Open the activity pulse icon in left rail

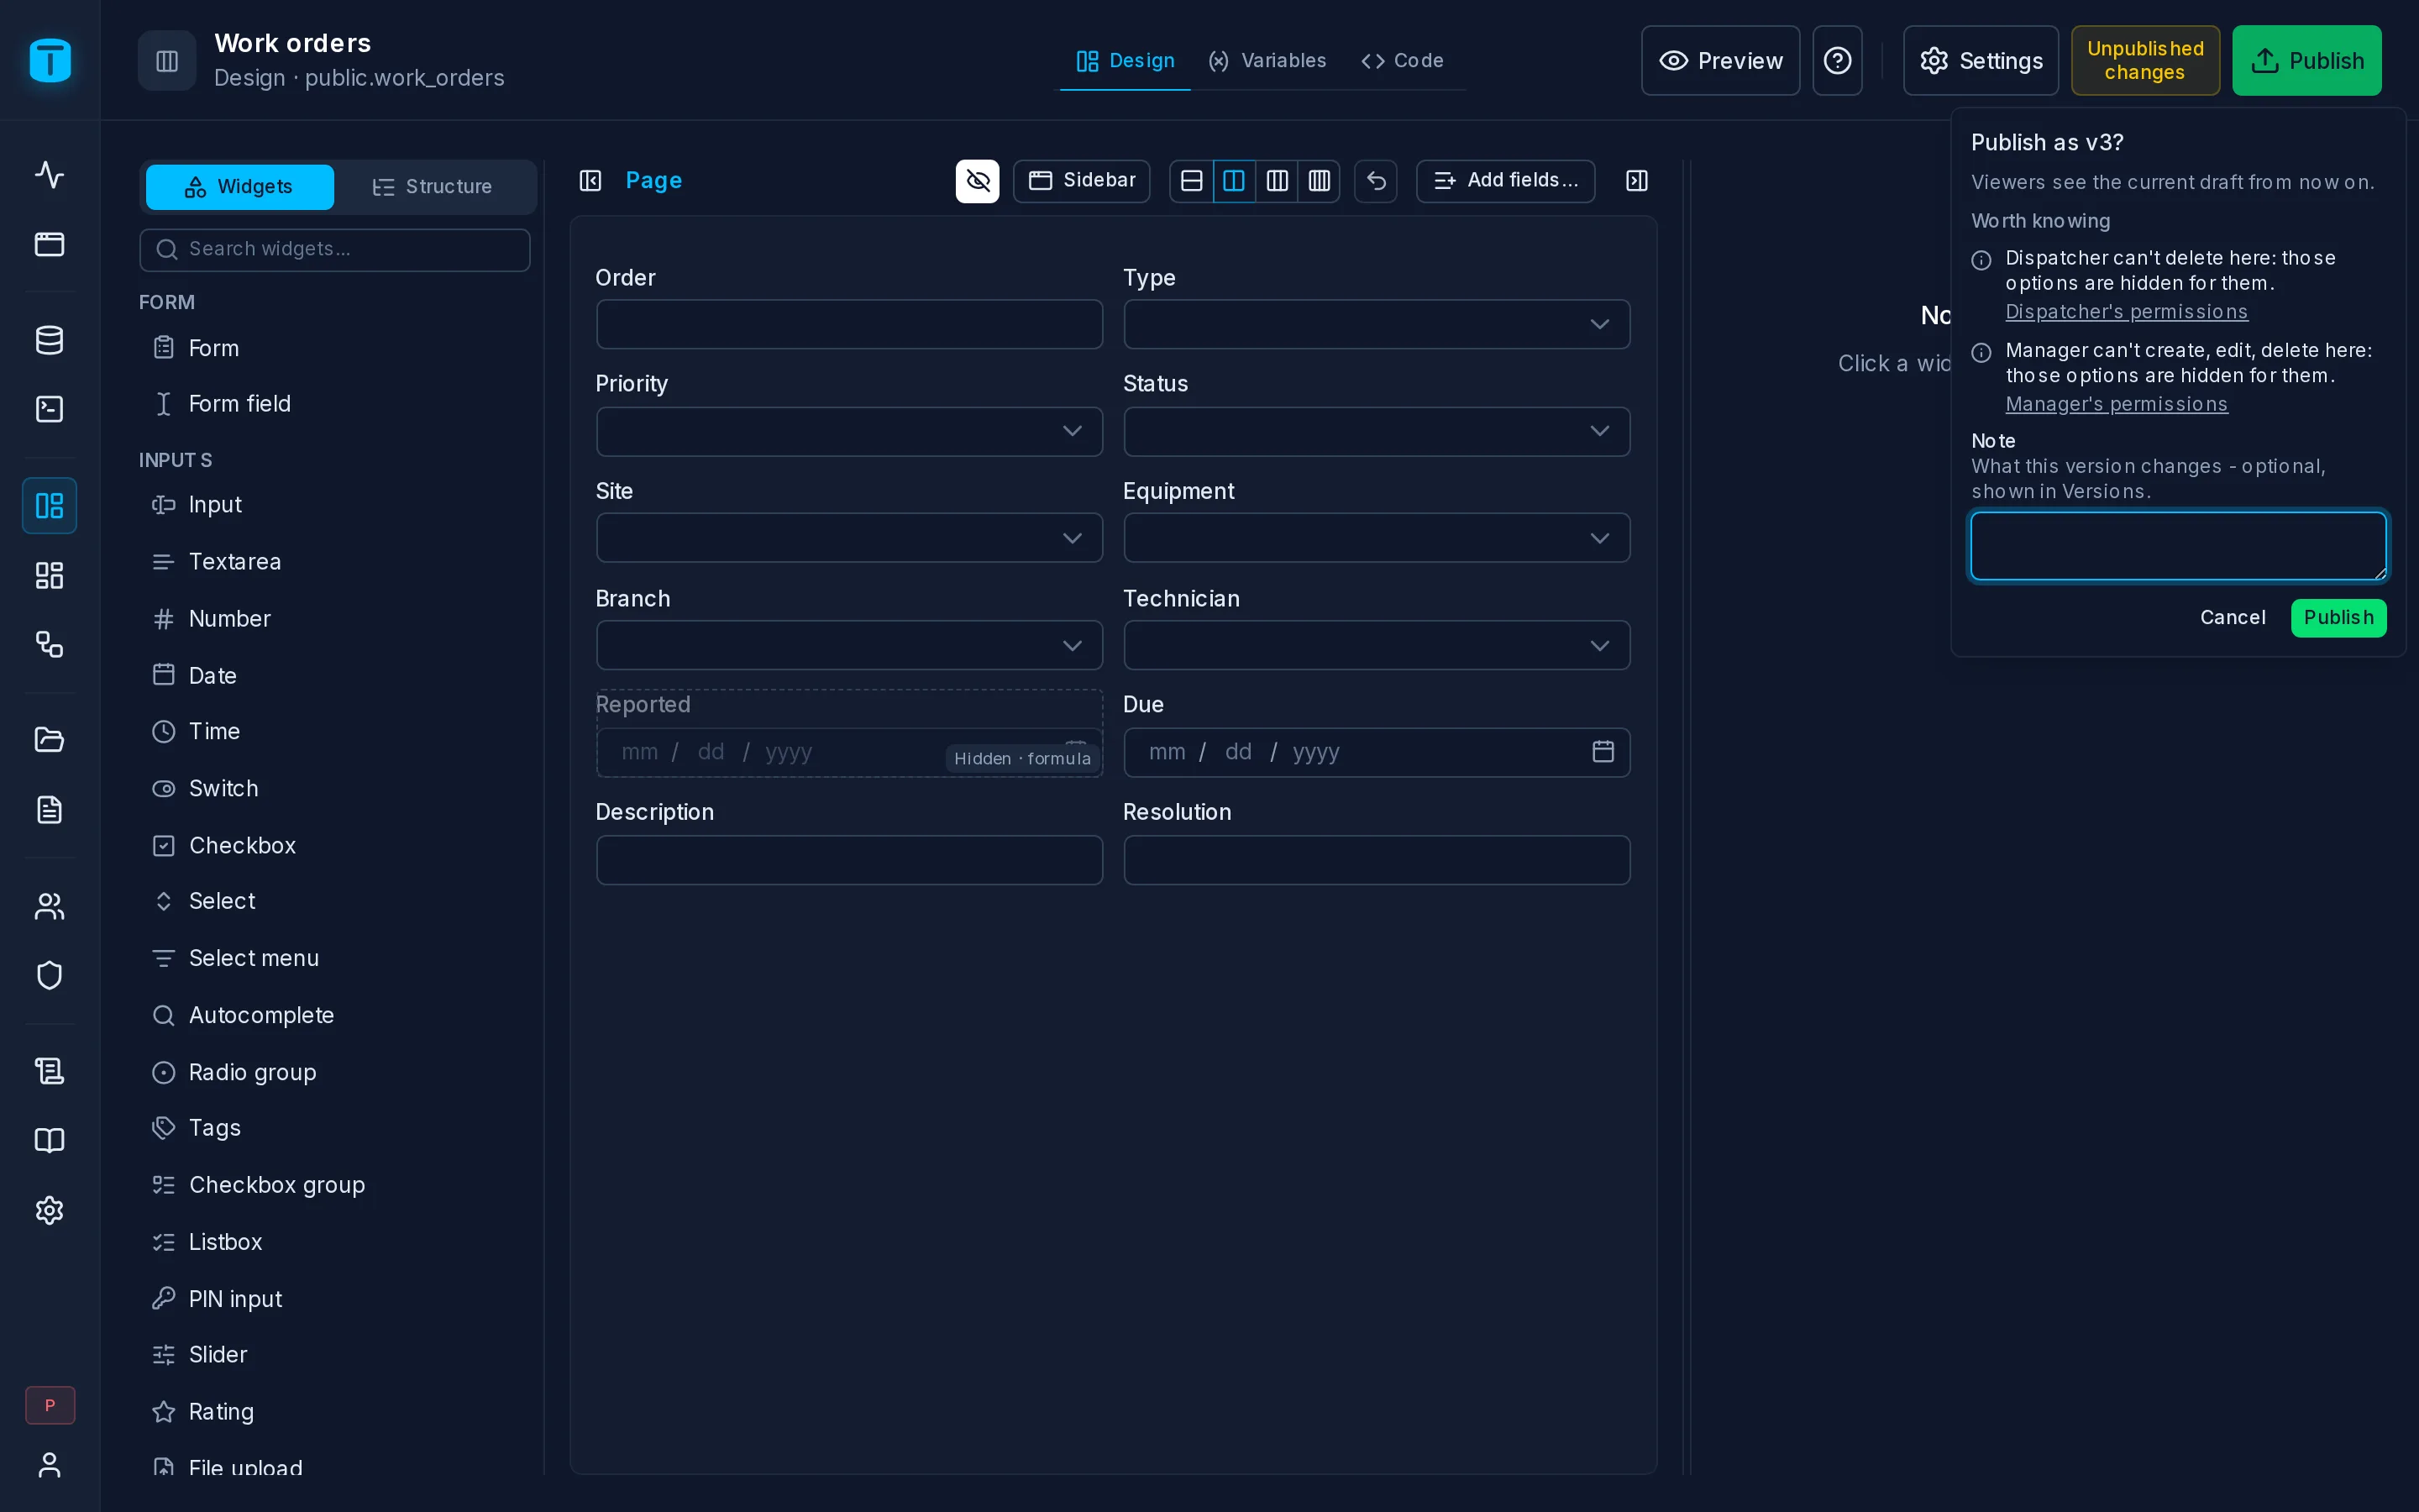[x=49, y=175]
